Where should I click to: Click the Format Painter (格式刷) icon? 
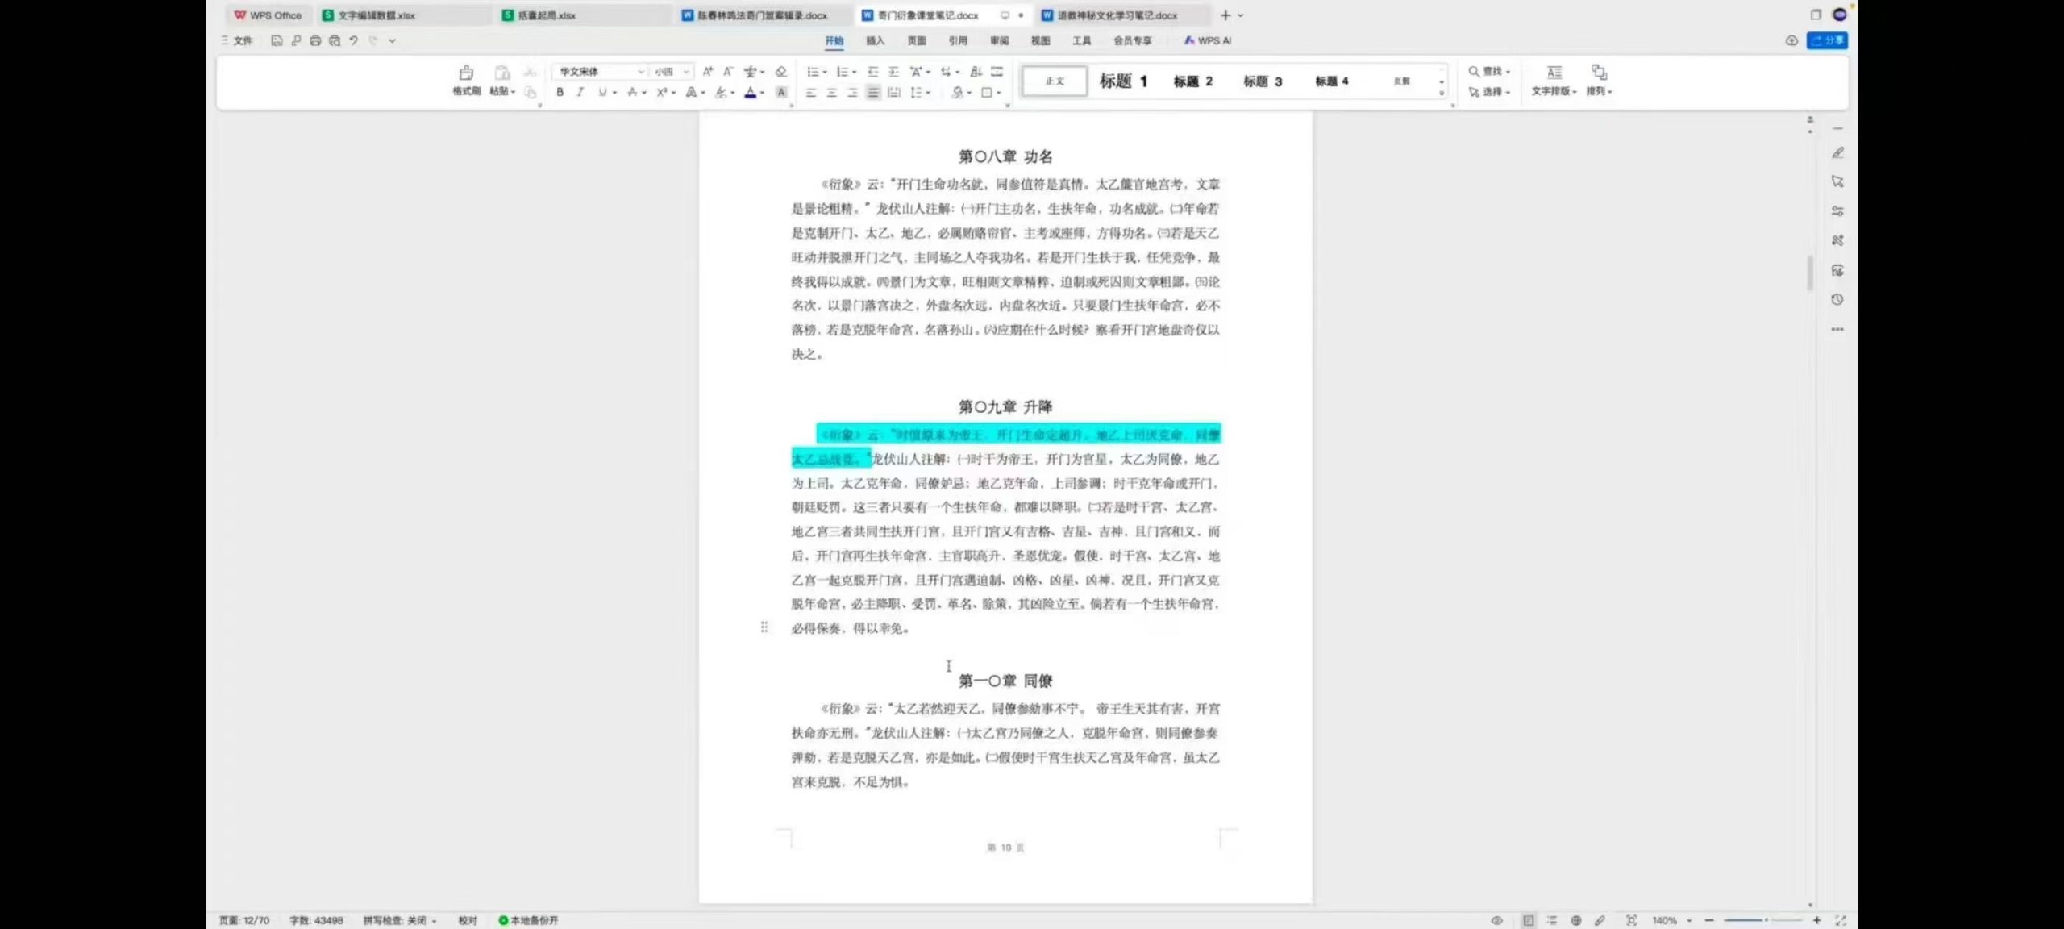click(466, 73)
